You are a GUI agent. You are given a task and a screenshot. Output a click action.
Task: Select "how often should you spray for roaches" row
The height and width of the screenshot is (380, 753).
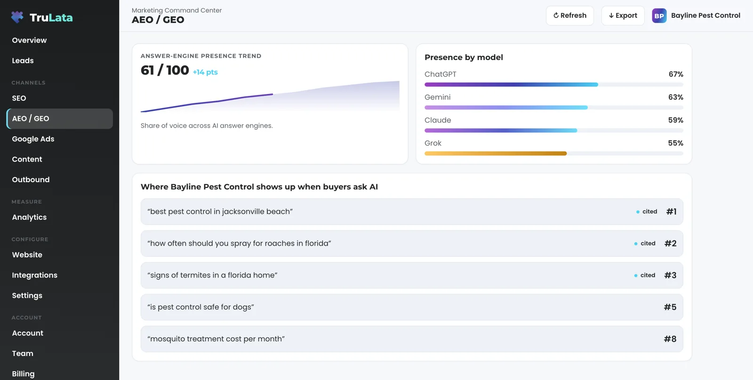click(x=412, y=243)
